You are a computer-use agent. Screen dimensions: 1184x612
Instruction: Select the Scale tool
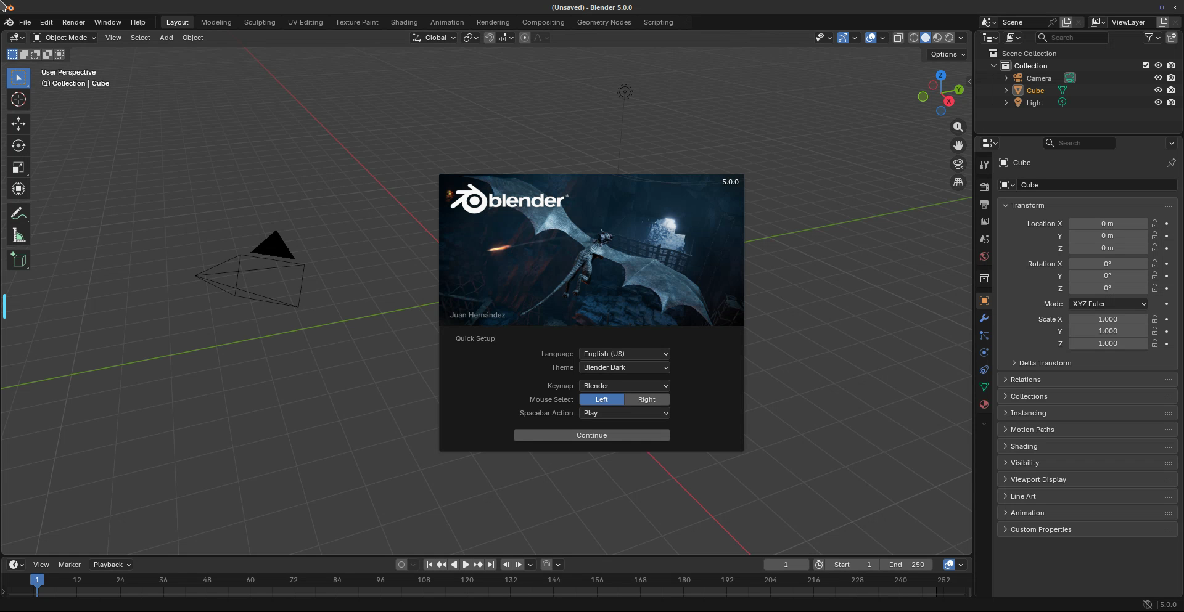[18, 168]
